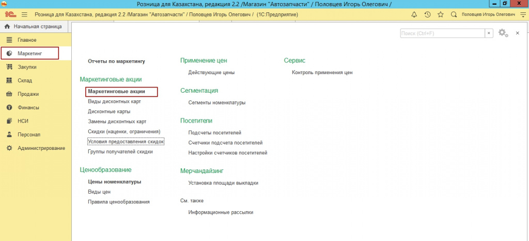Click the См. также heading
Viewport: 529px width, 241px height.
click(192, 201)
